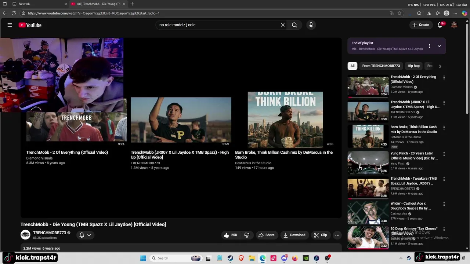
Task: Open options for sidebar Born Broke video
Action: coord(444,128)
